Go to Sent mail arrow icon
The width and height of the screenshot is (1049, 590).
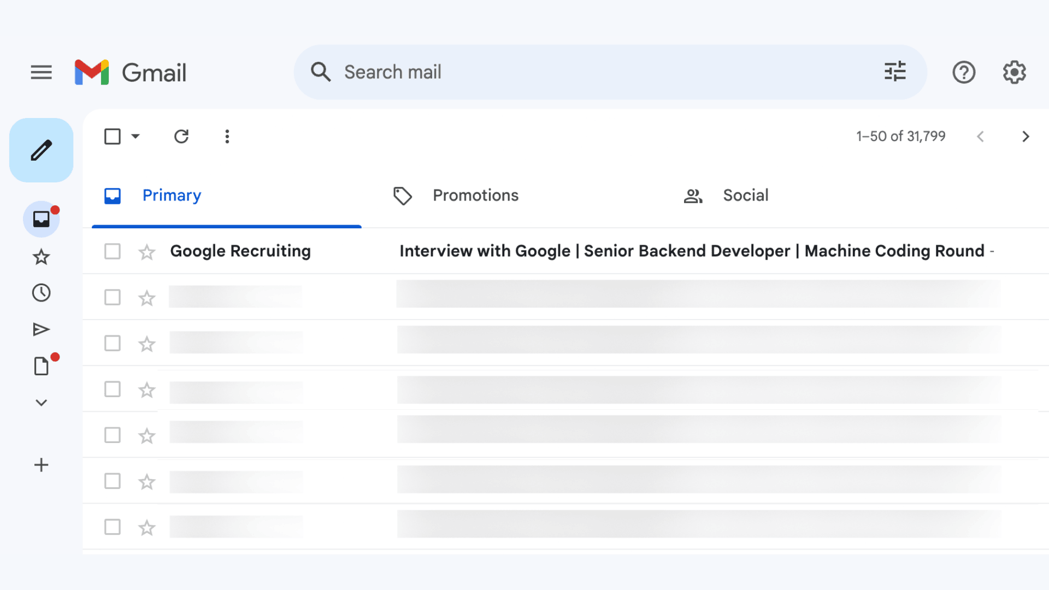[41, 329]
